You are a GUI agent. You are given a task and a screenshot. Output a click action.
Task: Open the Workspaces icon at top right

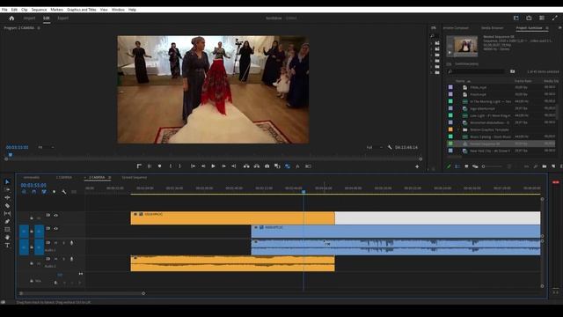pos(516,18)
